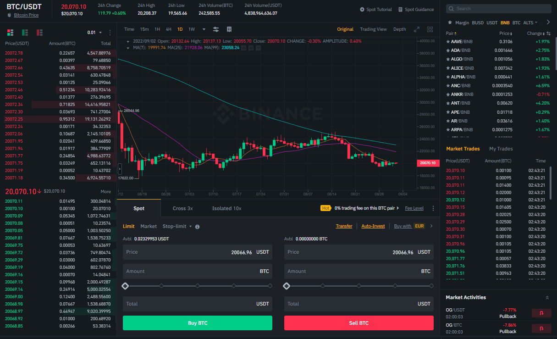Open the Isolated 10x margin tab
Screen dimensions: 557x339
(x=226, y=208)
